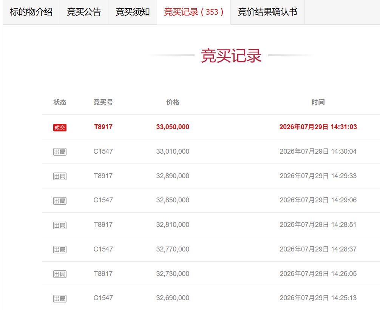Viewport: 380px width, 310px height.
Task: Click the price 32,810,000
Action: pos(173,225)
